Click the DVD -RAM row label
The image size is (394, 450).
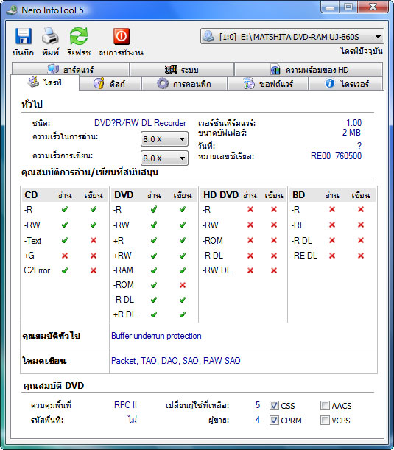pos(123,270)
